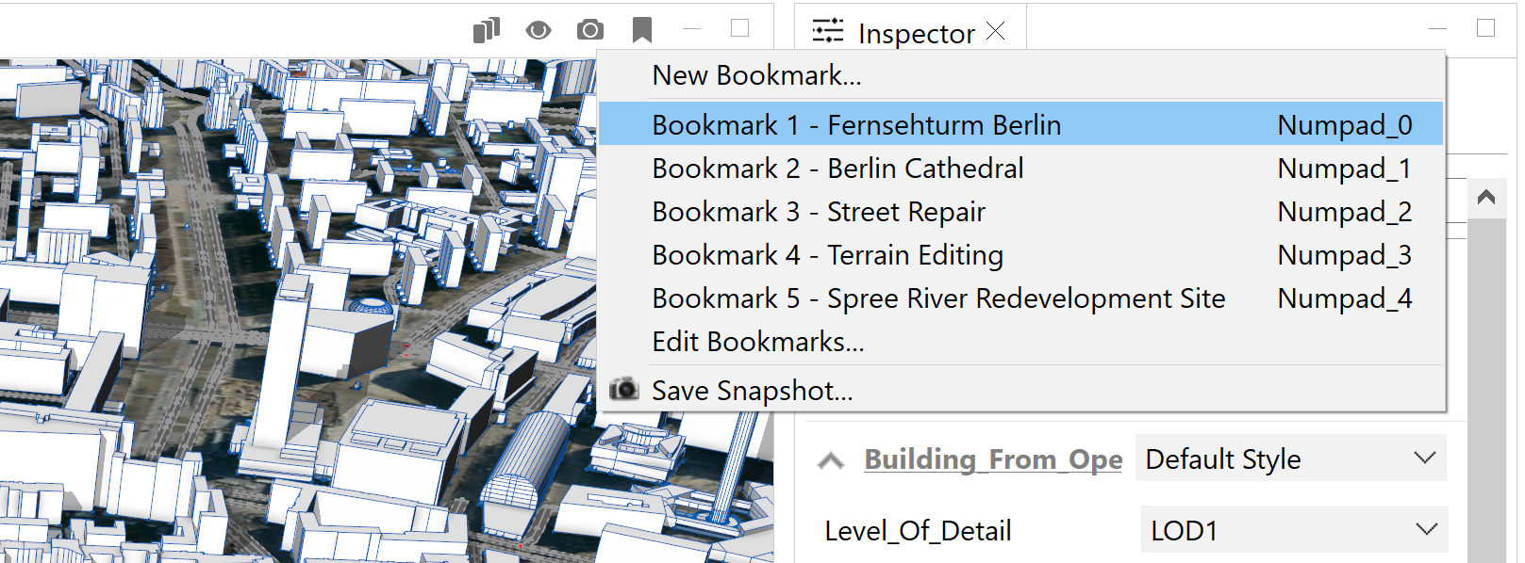Click the Level_Of_Detail attribute label
1525x563 pixels.
pos(918,531)
